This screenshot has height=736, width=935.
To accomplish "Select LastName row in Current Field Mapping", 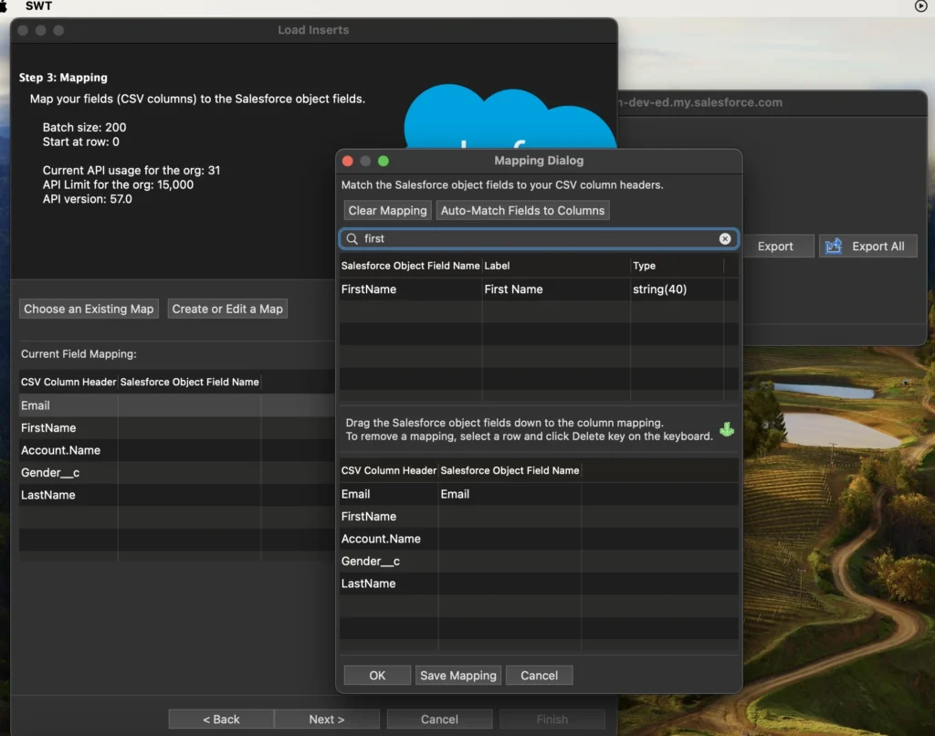I will [x=177, y=495].
